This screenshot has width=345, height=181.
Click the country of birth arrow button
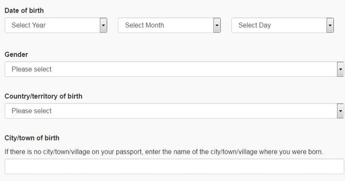point(341,111)
